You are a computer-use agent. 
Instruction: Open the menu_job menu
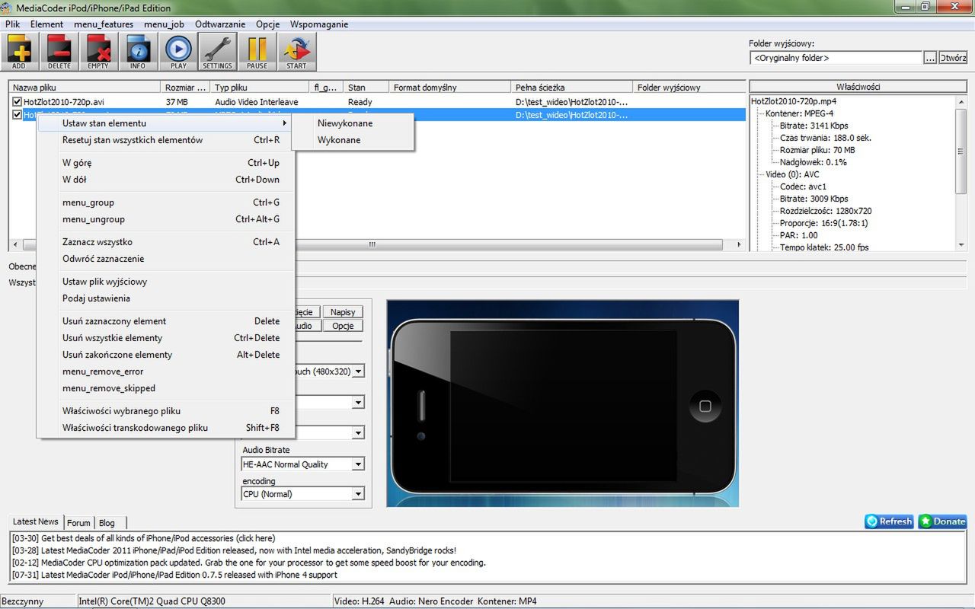click(164, 24)
